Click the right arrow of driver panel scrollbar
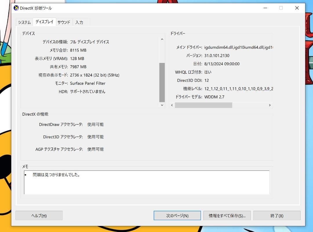Image resolution: width=313 pixels, height=232 pixels. click(270, 105)
